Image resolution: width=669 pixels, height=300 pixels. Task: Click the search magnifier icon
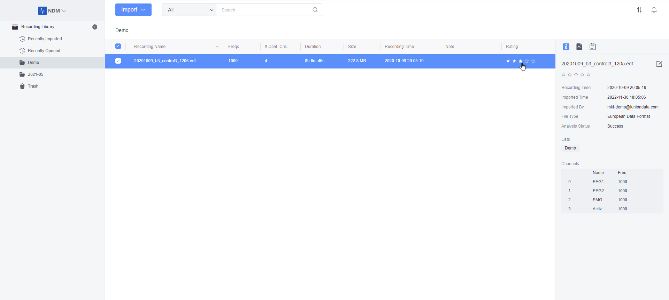pyautogui.click(x=315, y=10)
